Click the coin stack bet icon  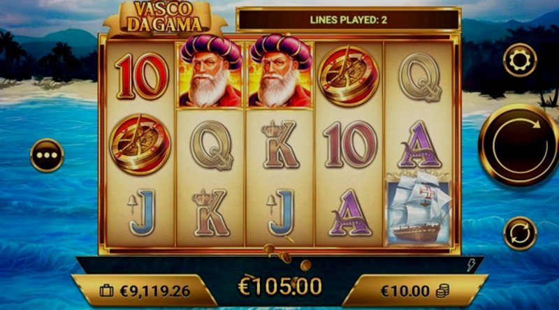(x=443, y=291)
